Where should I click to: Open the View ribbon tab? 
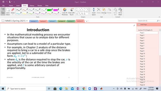[47, 6]
